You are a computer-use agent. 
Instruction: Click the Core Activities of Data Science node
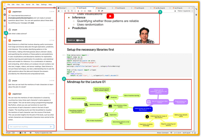click(x=118, y=106)
